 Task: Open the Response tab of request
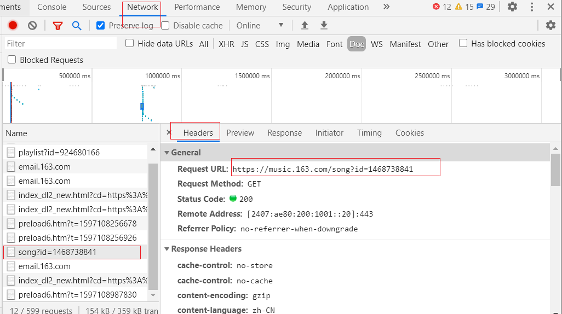click(284, 133)
